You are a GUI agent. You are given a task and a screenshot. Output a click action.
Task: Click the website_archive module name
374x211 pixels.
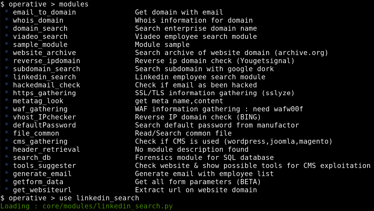tap(44, 53)
